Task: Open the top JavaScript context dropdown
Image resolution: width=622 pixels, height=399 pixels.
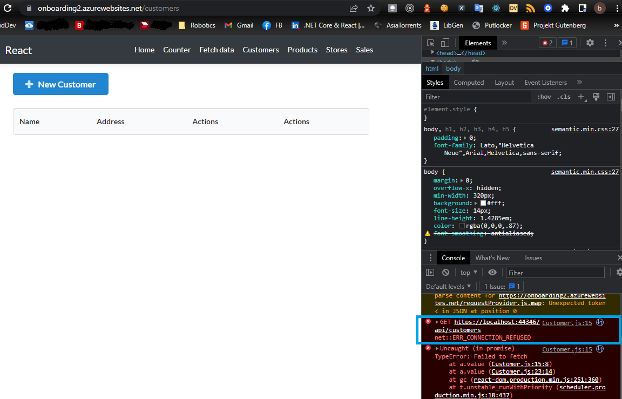Action: [x=469, y=273]
